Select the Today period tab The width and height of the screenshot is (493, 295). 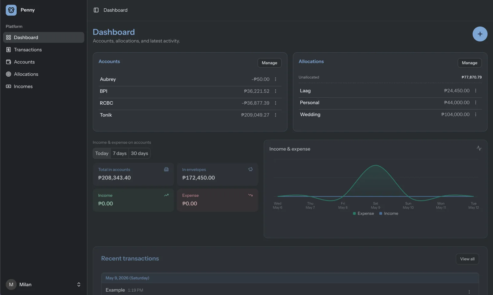[102, 153]
